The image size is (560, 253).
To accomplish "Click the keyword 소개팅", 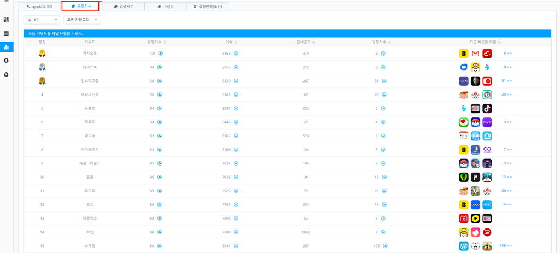I will coord(90,246).
